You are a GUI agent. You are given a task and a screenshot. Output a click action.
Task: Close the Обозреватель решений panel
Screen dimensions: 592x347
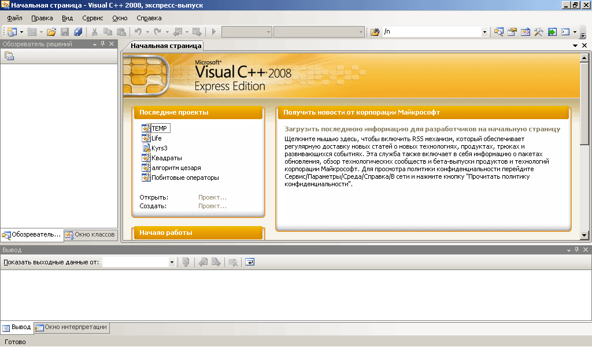pos(112,44)
